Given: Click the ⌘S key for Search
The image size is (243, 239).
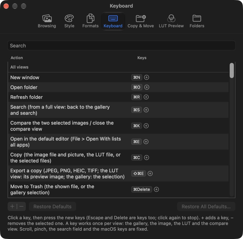Looking at the screenshot, I should pos(137,110).
